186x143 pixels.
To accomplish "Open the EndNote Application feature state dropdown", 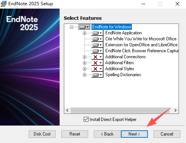I will tap(97, 33).
